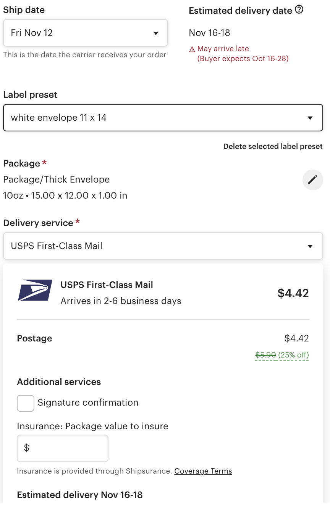Click the crossed-out $5.90 original price

pos(265,355)
